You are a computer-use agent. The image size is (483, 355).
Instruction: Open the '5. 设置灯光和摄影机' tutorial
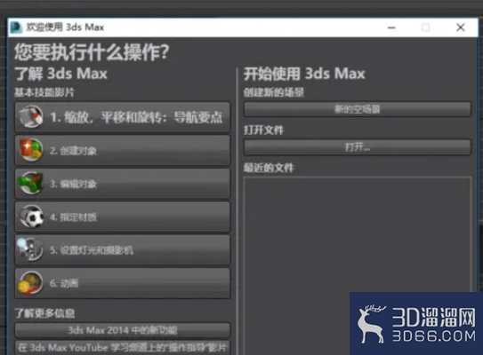pyautogui.click(x=123, y=250)
